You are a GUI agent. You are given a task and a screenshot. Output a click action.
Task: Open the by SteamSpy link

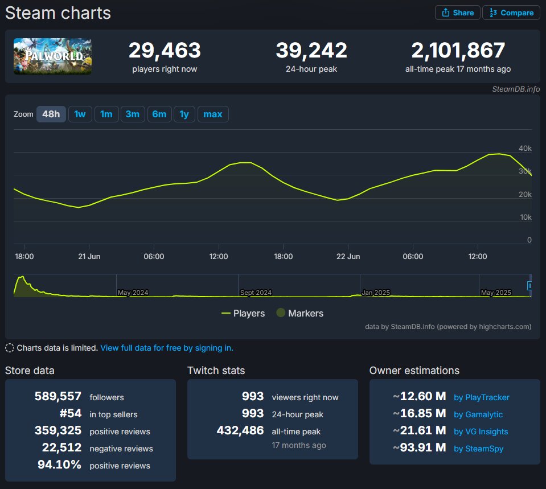click(x=478, y=449)
